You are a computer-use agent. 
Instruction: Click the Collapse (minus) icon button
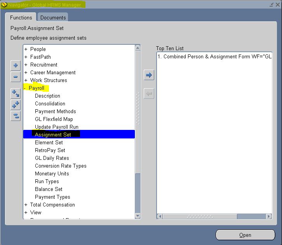click(x=16, y=77)
